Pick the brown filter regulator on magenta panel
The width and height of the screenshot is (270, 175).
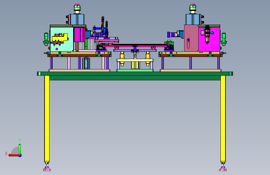[x=207, y=35]
